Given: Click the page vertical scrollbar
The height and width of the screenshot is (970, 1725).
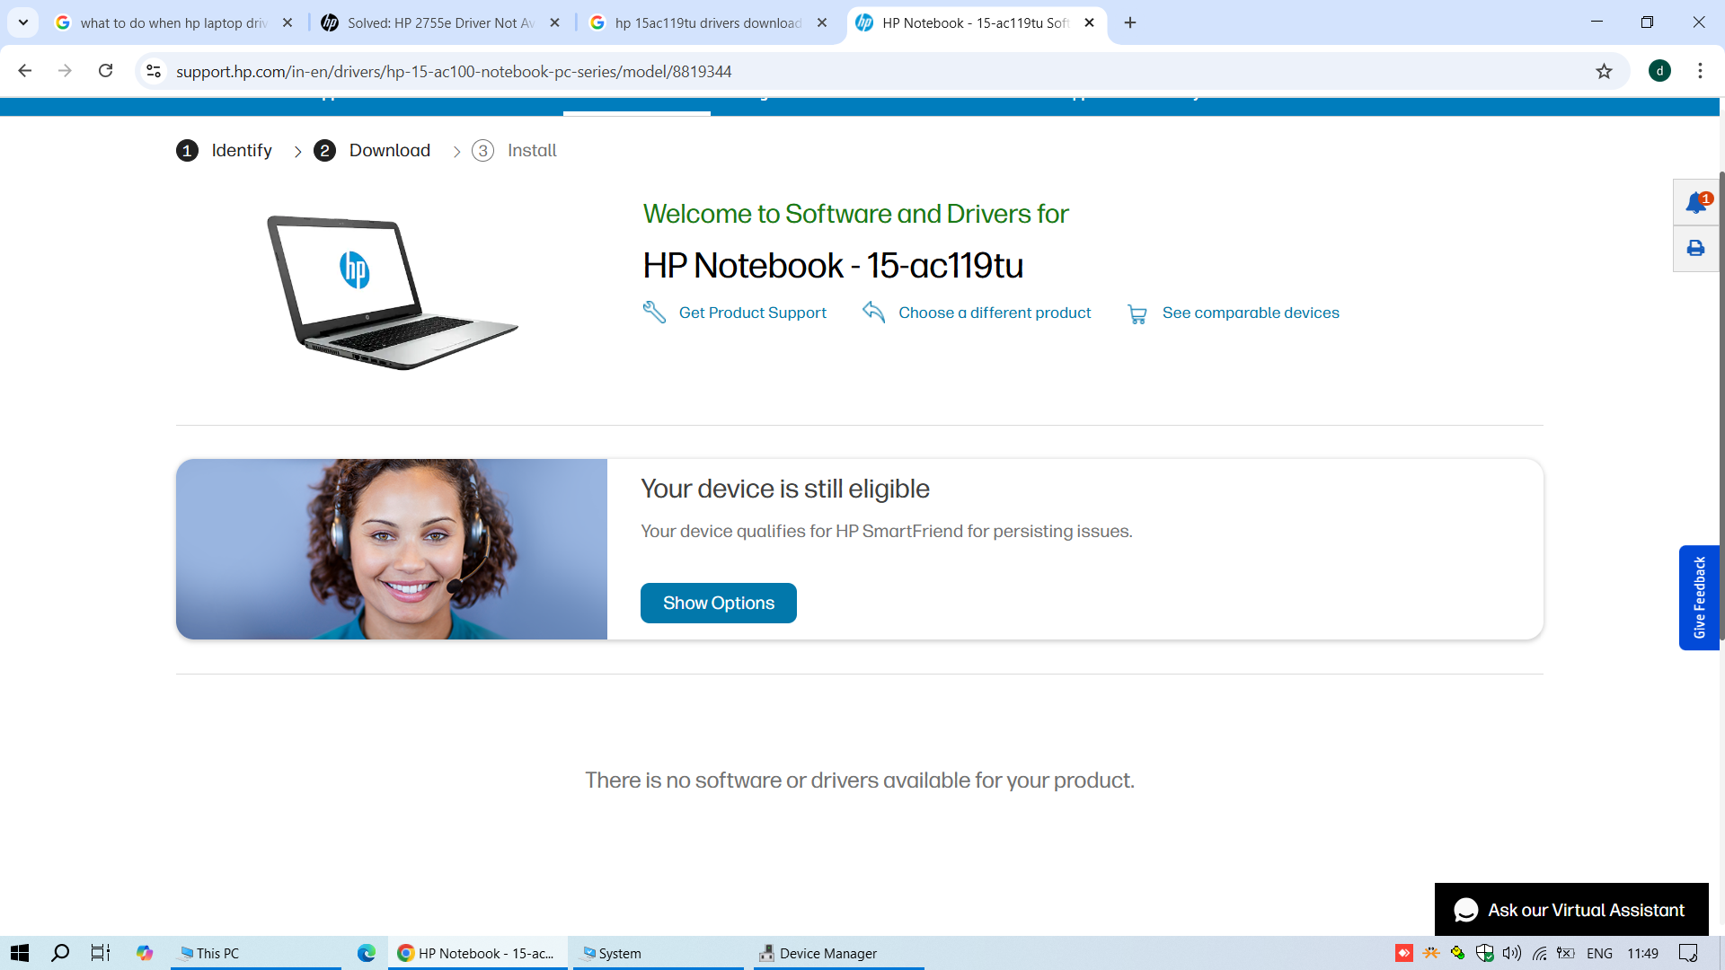Looking at the screenshot, I should point(1721,404).
